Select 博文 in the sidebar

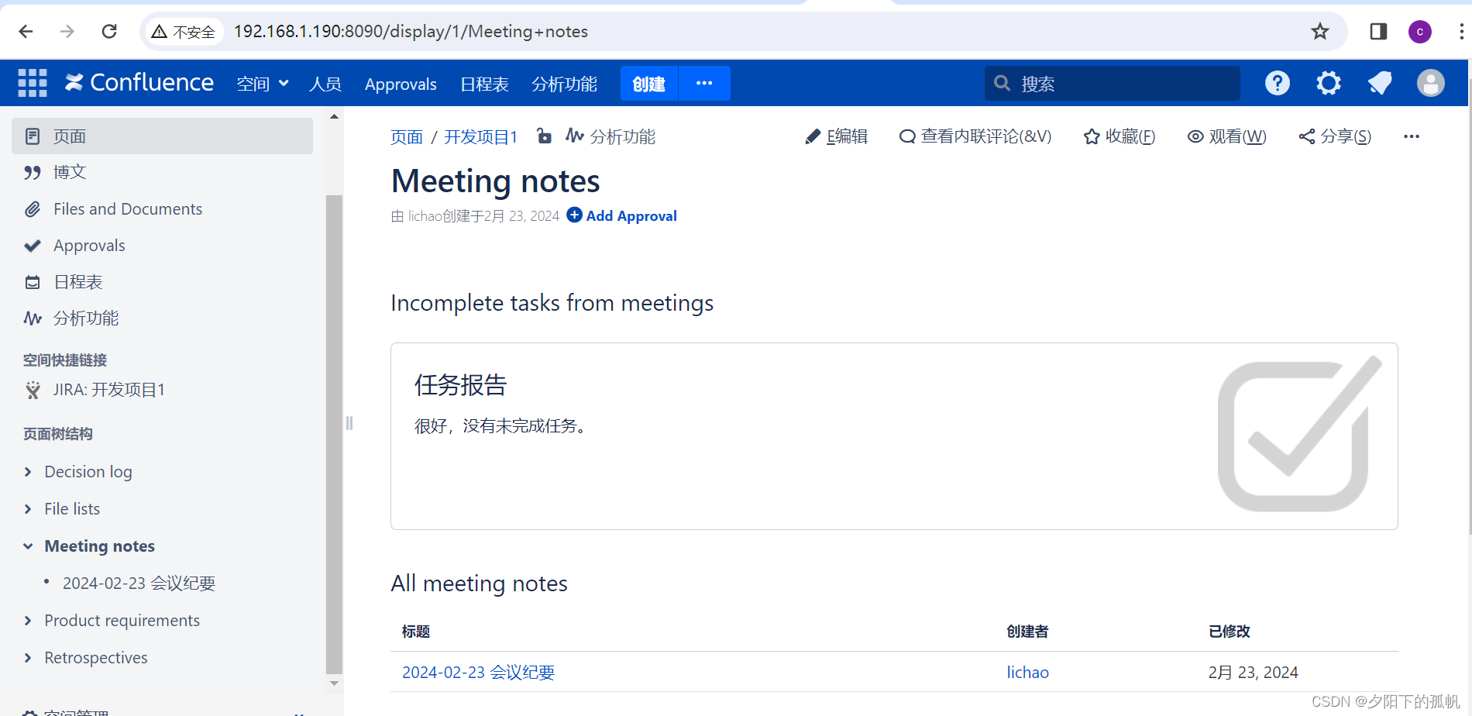point(70,172)
